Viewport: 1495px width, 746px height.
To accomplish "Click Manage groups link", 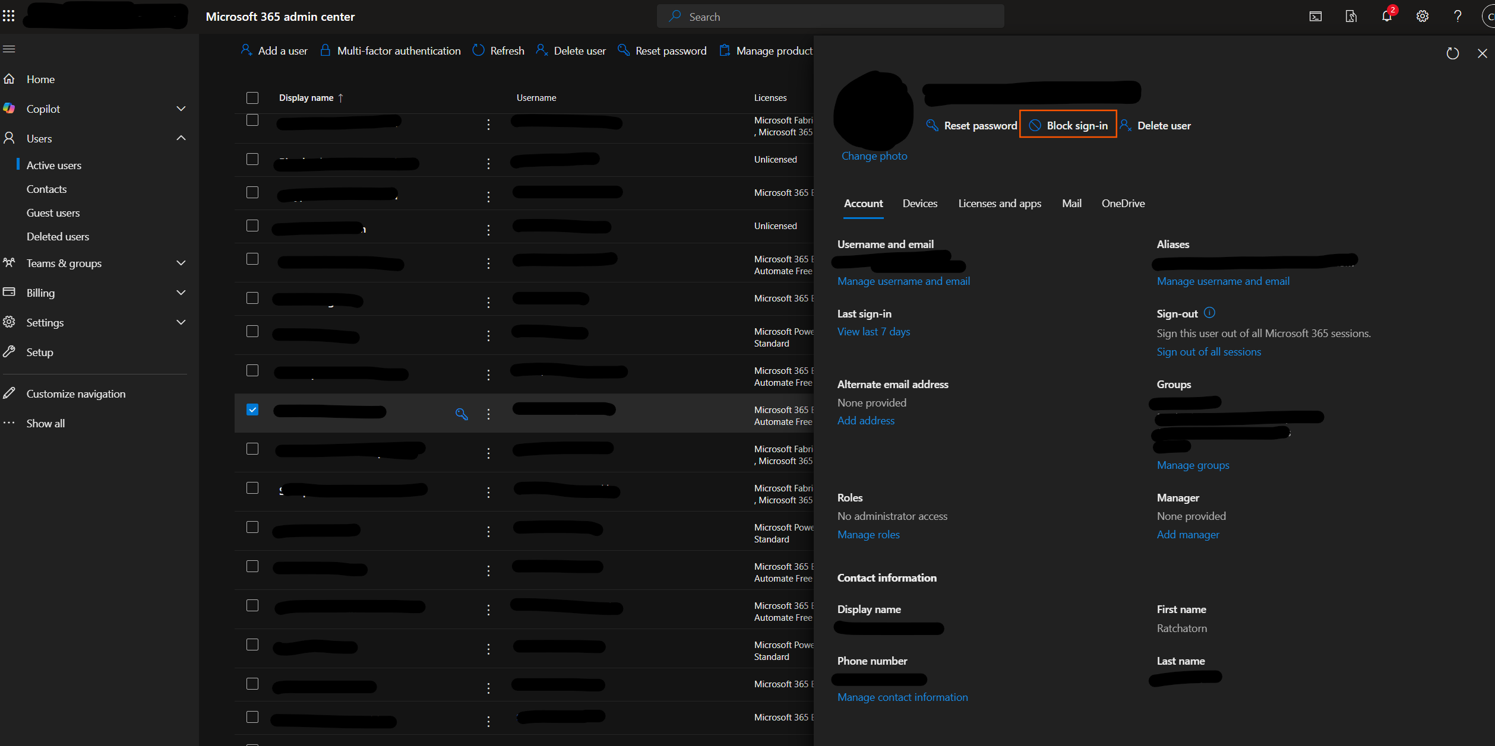I will point(1193,465).
